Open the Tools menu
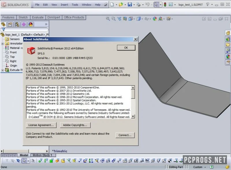The height and width of the screenshot is (170, 231). click(x=75, y=5)
